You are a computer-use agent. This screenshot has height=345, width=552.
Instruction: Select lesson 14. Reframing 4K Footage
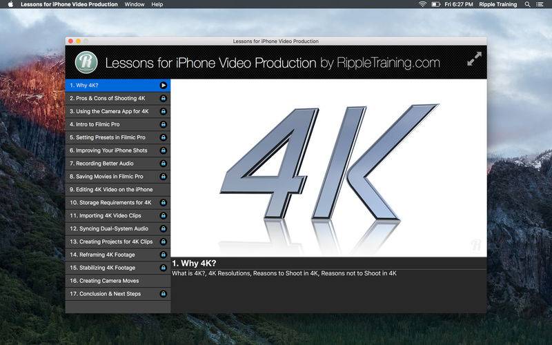click(117, 255)
